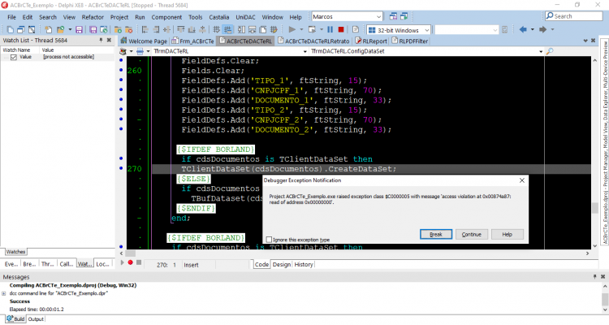This screenshot has width=609, height=325.
Task: Click the Break button in exception dialog
Action: tap(436, 235)
